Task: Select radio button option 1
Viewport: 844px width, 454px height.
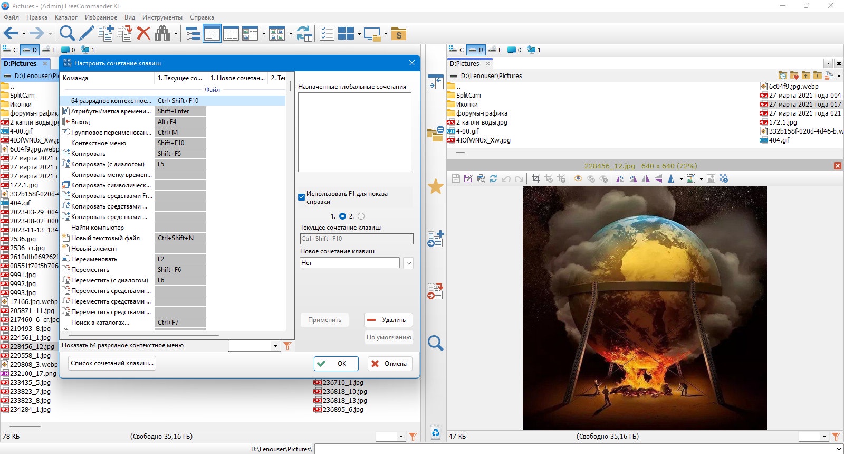Action: coord(343,216)
